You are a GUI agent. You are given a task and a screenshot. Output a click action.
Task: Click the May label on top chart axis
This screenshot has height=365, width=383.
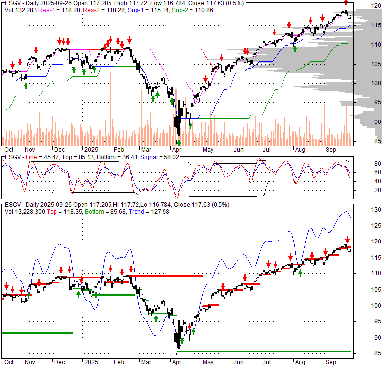[208, 150]
